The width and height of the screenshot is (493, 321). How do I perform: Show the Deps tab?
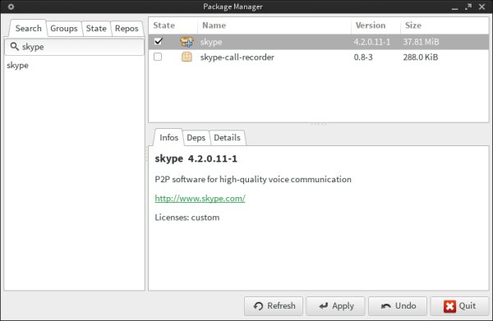point(196,138)
